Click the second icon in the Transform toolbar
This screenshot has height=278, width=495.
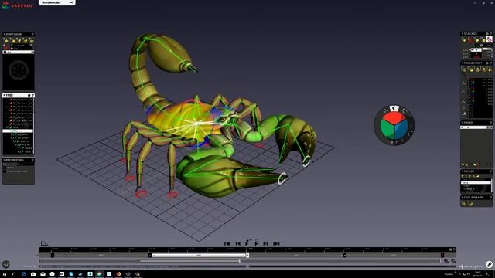[x=471, y=69]
